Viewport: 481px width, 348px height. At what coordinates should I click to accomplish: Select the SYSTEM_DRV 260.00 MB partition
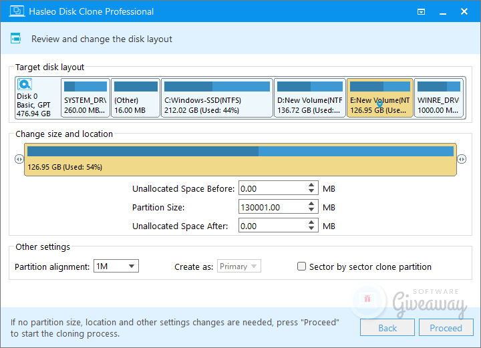[x=86, y=98]
